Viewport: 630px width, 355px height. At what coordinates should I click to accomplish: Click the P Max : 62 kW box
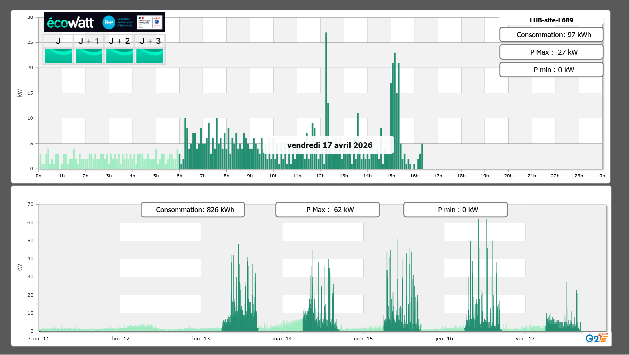click(327, 210)
